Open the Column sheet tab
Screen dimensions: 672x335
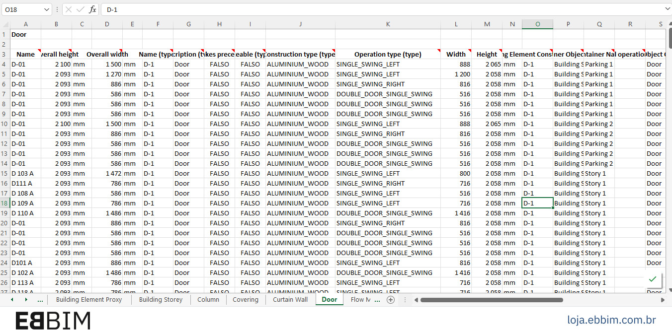coord(208,300)
